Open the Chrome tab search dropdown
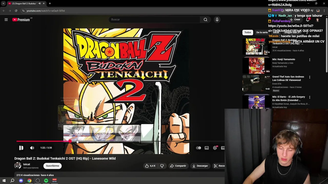The height and width of the screenshot is (184, 328). click(3, 4)
